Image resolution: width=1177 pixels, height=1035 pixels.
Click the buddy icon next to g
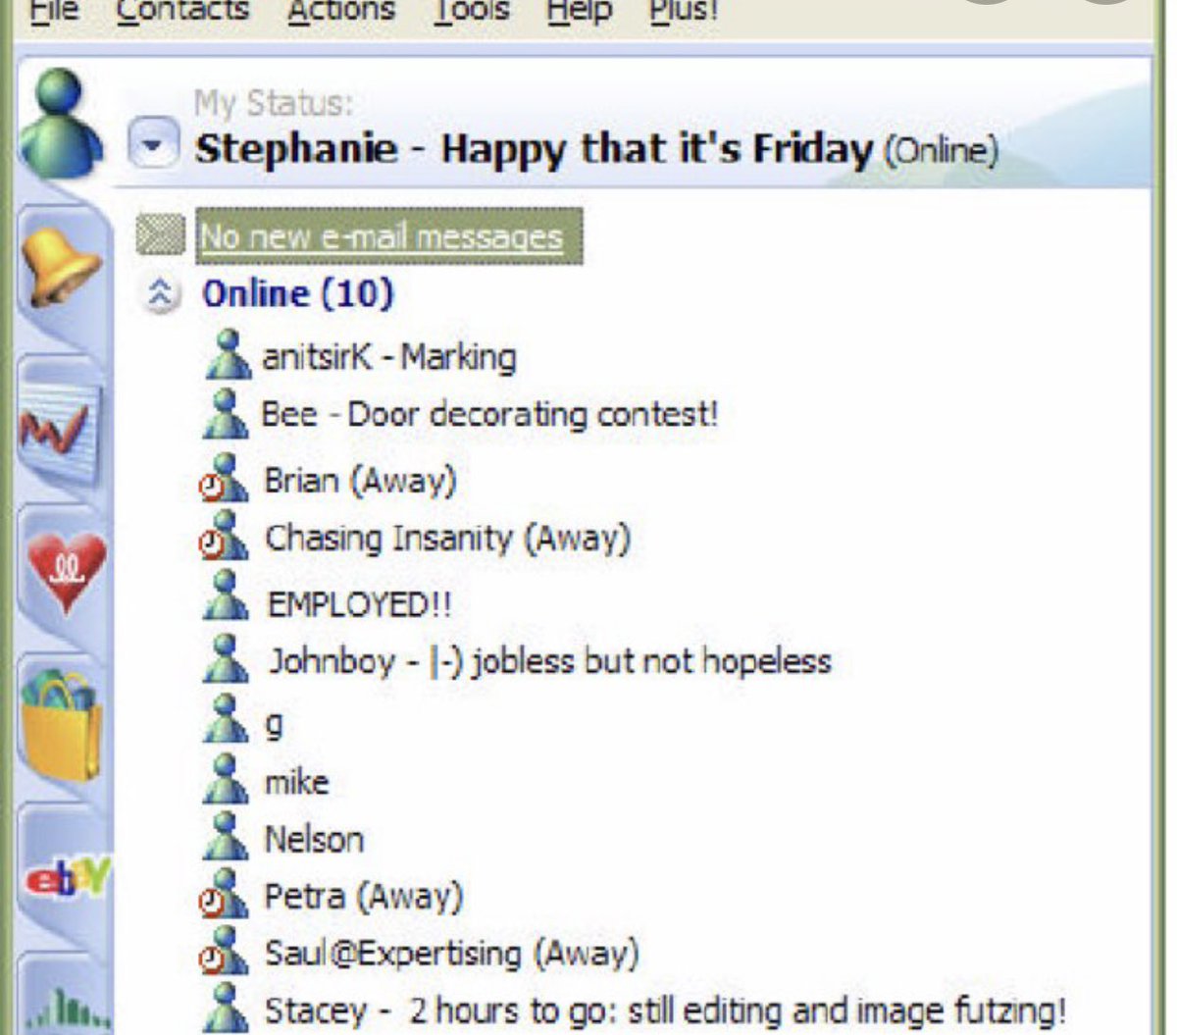tap(227, 719)
